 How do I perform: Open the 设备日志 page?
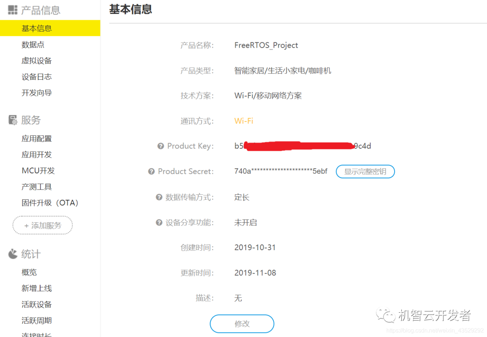point(37,76)
